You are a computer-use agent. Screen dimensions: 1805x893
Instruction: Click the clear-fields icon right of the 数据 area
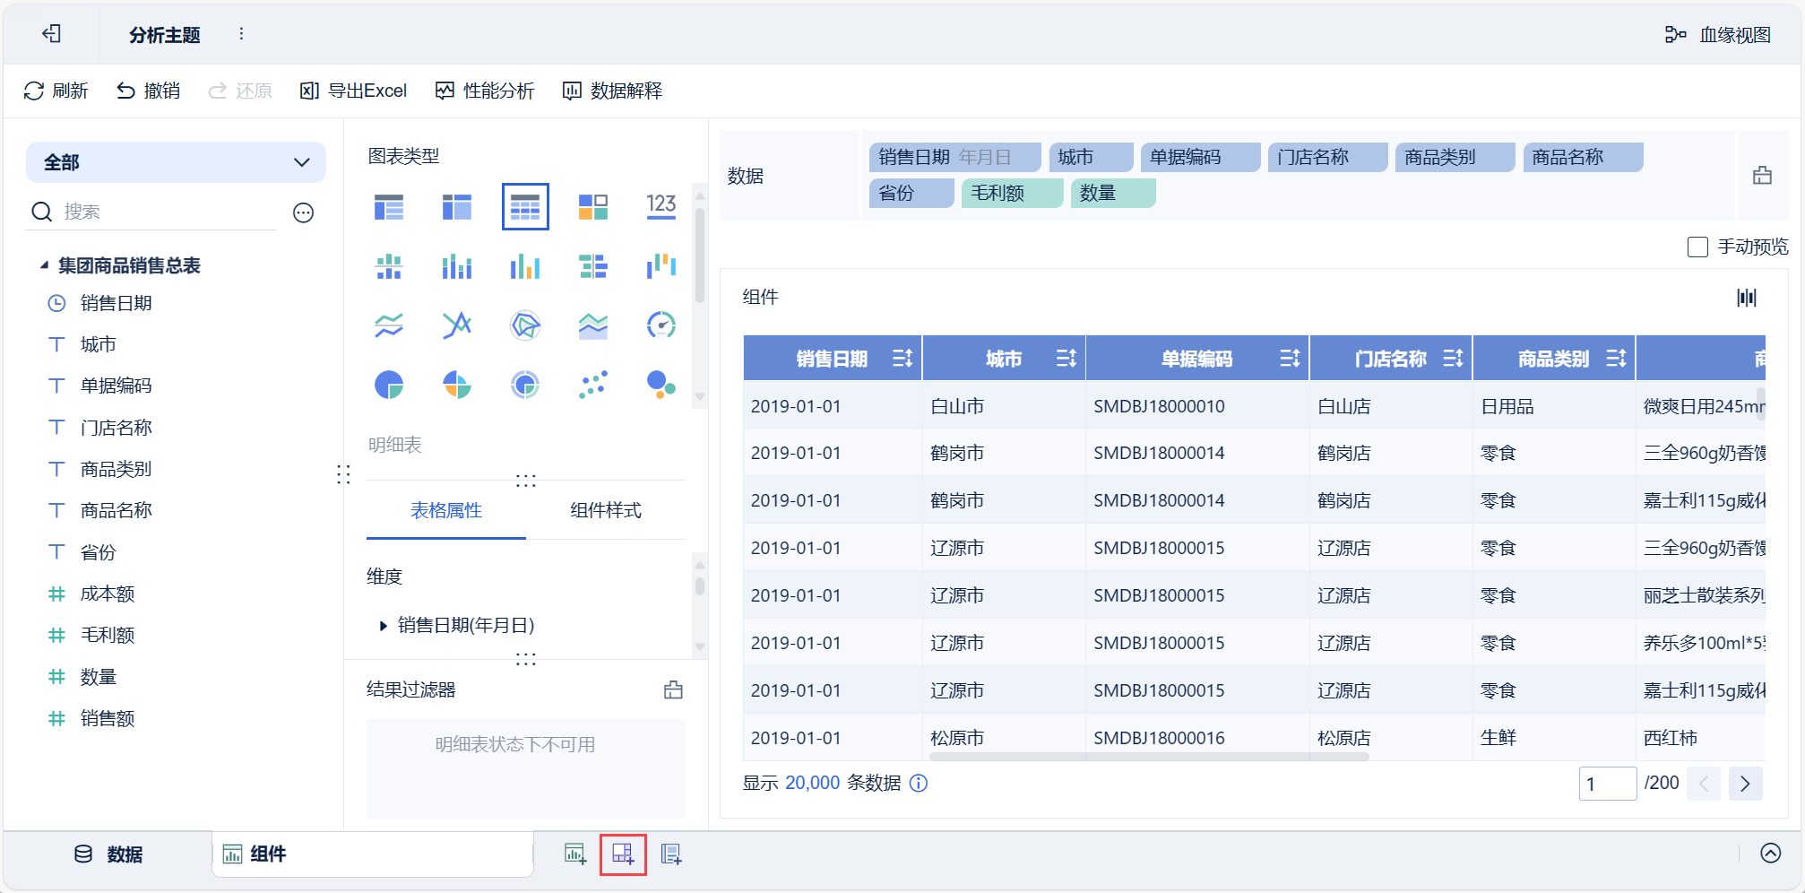1763,176
